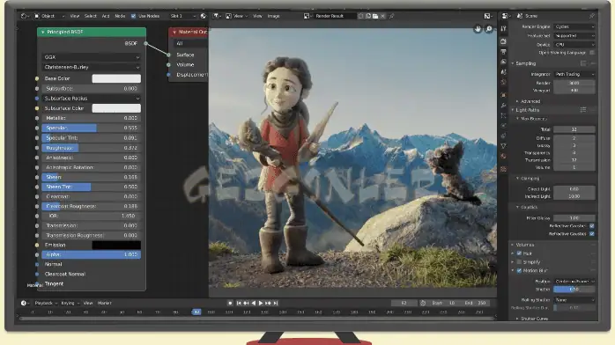Uncheck the Hair checkbox
The image size is (615, 345).
click(x=519, y=253)
